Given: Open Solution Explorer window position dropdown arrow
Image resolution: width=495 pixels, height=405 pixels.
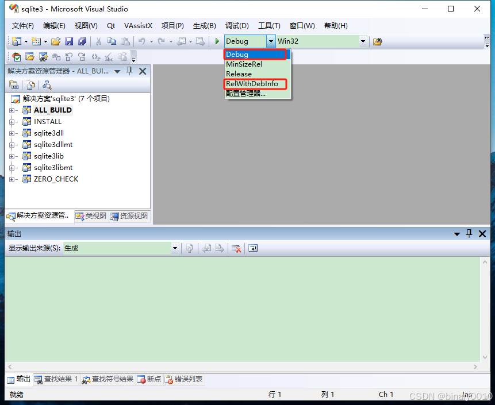Looking at the screenshot, I should 117,72.
